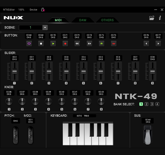
Task: Click the rewind button
Action: click(x=77, y=44)
